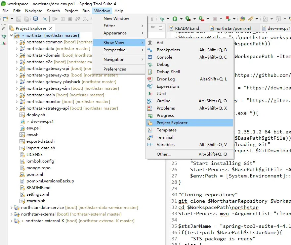Click the Search flashlight toolbar icon

[250, 19]
